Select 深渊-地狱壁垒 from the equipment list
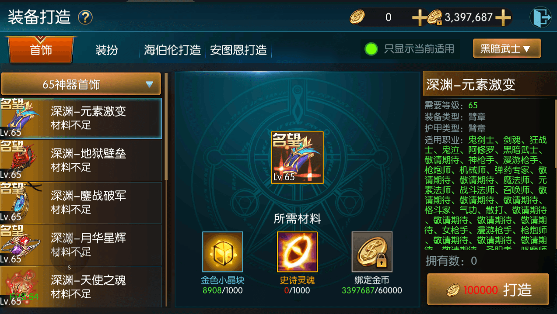The image size is (557, 314). (x=81, y=160)
